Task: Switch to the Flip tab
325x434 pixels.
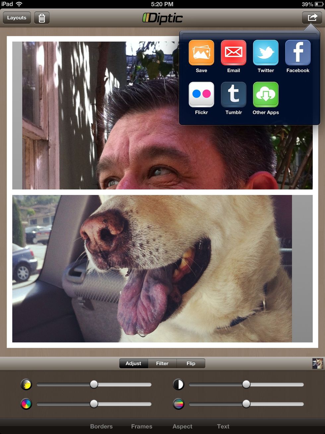Action: (x=191, y=363)
